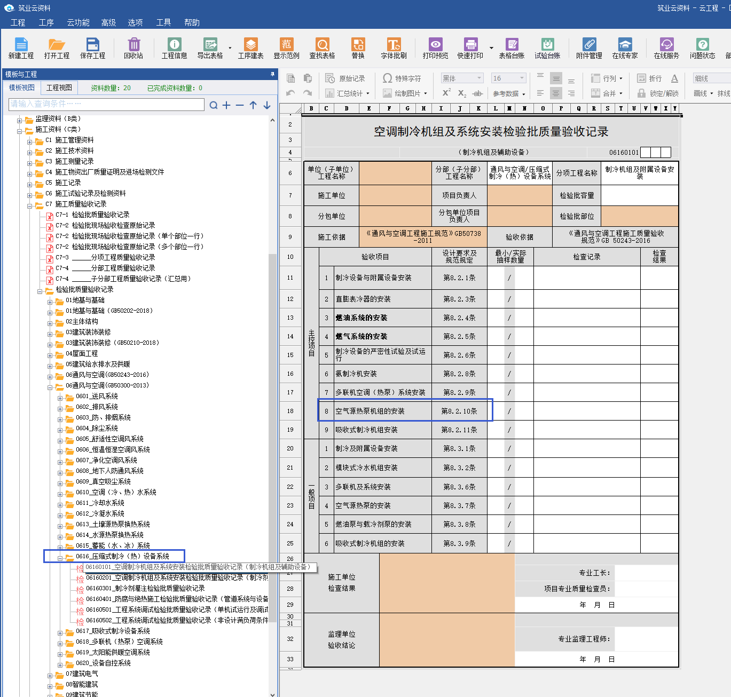Expand the 监理资料（B类） folder
This screenshot has width=731, height=697.
20,120
